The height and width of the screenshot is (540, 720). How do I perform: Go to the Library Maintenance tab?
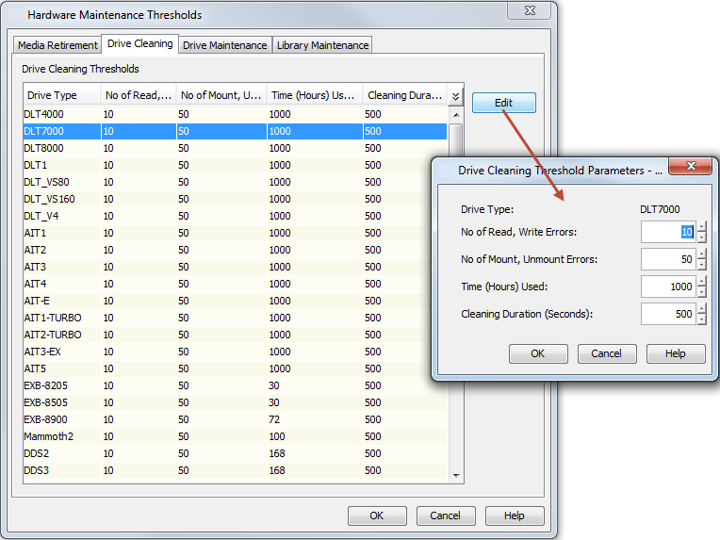[x=322, y=45]
